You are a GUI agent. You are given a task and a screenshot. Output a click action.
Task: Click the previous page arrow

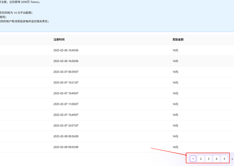pyautogui.click(x=185, y=159)
